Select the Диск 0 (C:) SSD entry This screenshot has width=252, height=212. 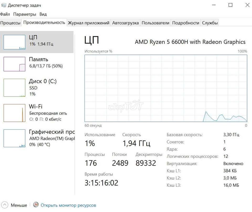tap(37, 88)
